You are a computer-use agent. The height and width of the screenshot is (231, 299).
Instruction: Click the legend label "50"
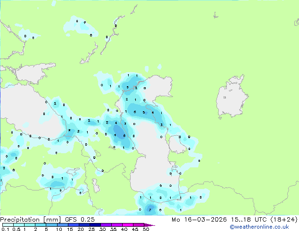146,229
